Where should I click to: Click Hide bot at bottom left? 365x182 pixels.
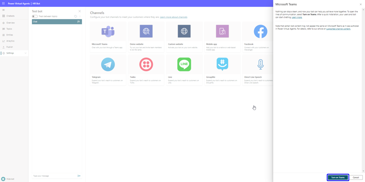click(8, 179)
